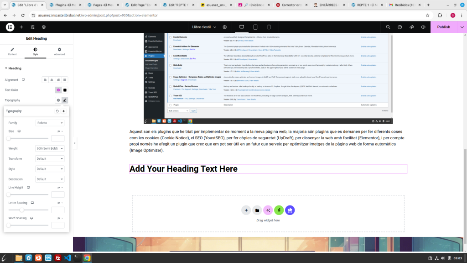The width and height of the screenshot is (467, 263).
Task: Open Typography global fonts globe icon
Action: (x=58, y=100)
